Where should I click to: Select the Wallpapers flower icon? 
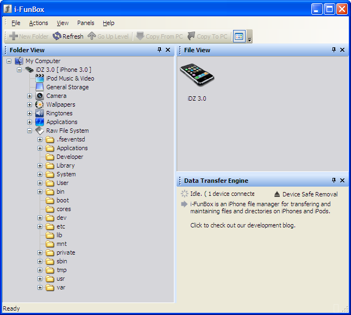(x=40, y=104)
